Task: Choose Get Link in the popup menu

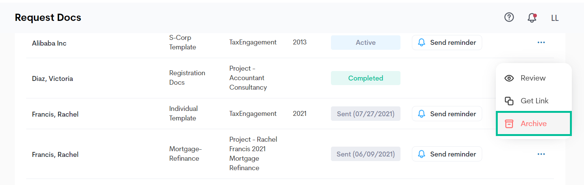Action: coord(533,101)
